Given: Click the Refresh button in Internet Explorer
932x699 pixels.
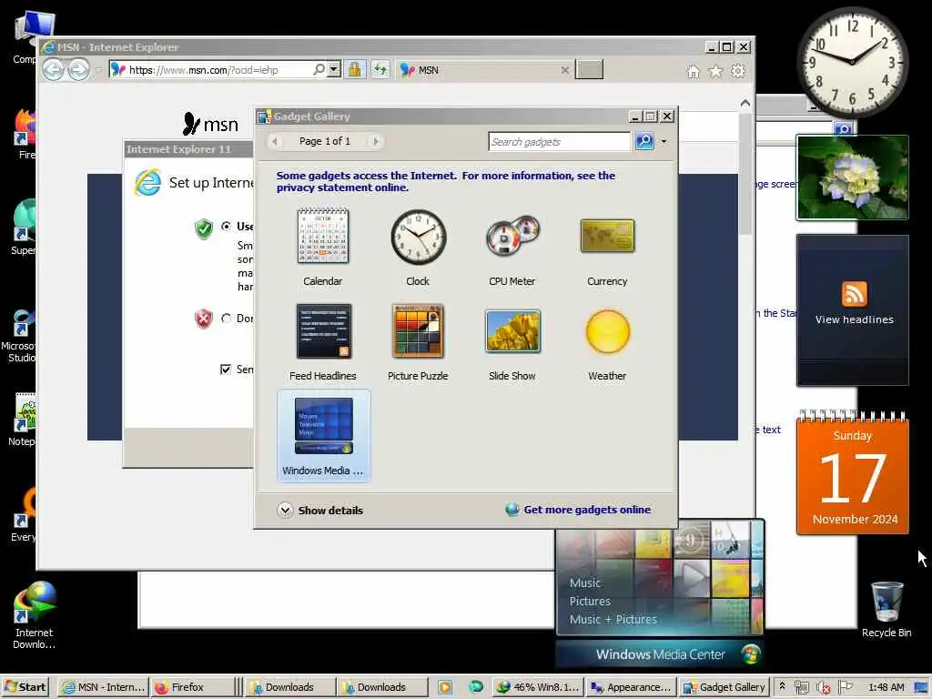Looking at the screenshot, I should coord(380,69).
